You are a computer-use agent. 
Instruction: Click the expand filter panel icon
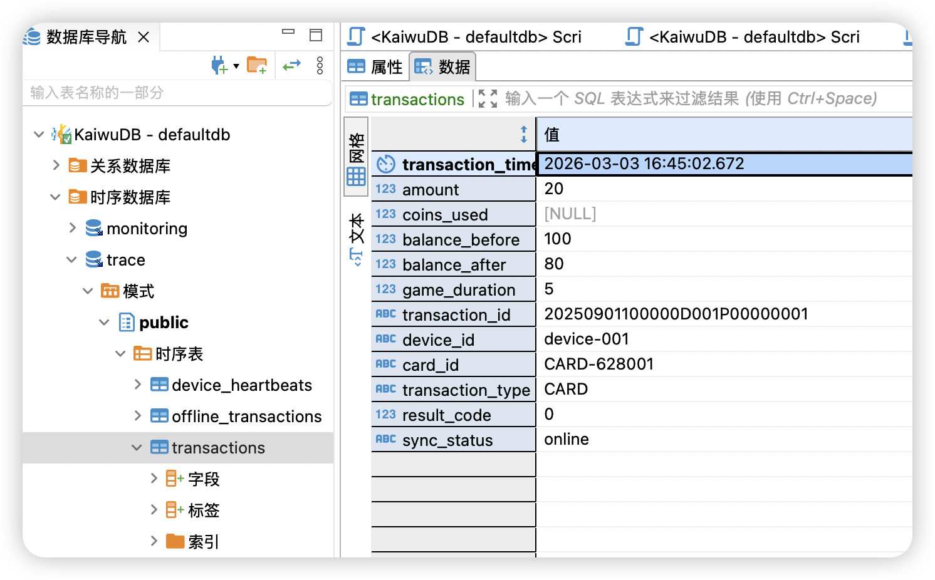[488, 98]
